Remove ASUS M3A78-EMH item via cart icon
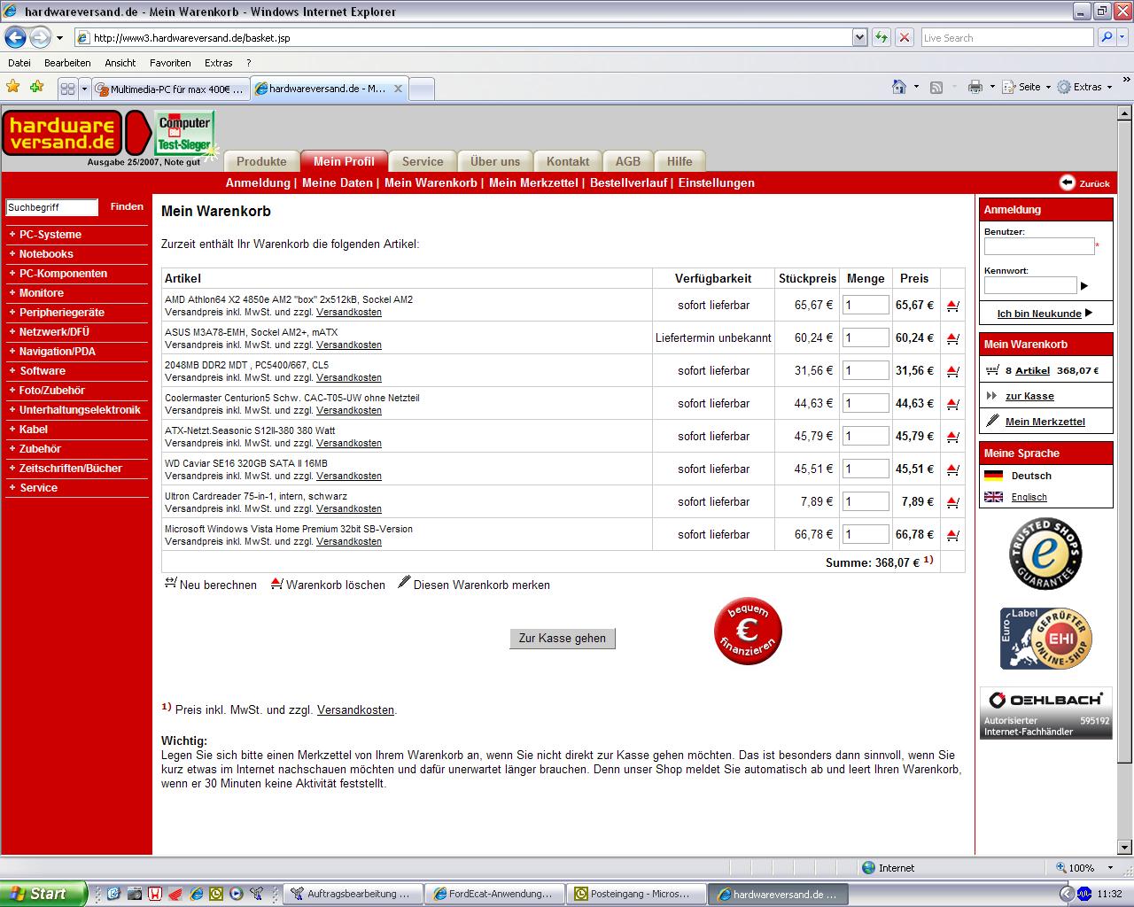The height and width of the screenshot is (907, 1134). point(952,338)
